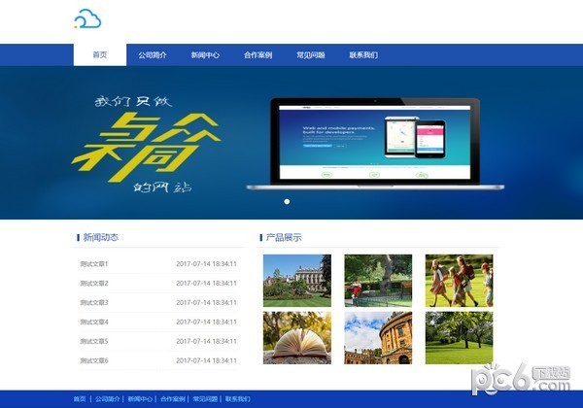Open the mansion garden product thumbnail
Screen dimensions: 583x408
297,281
